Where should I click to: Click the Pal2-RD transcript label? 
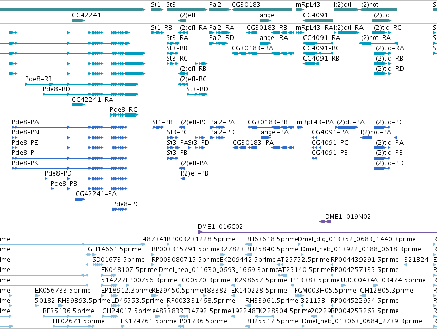221,38
